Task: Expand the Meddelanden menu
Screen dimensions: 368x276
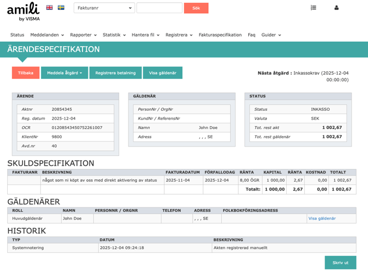Action: (x=47, y=35)
